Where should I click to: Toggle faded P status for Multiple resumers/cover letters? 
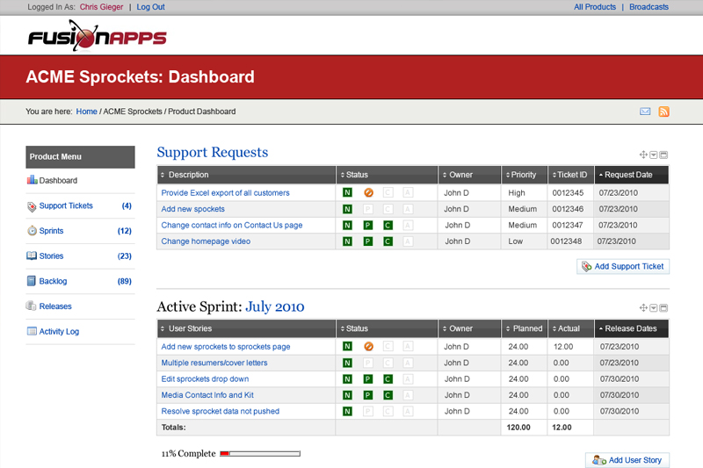[x=368, y=364]
